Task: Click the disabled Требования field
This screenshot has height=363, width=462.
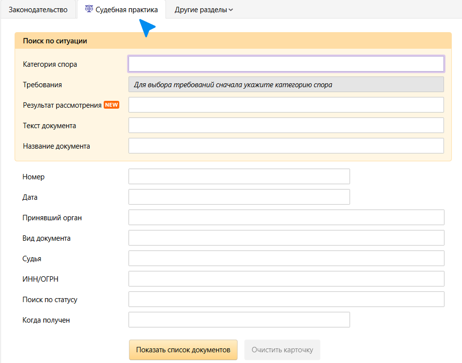Action: click(x=286, y=85)
